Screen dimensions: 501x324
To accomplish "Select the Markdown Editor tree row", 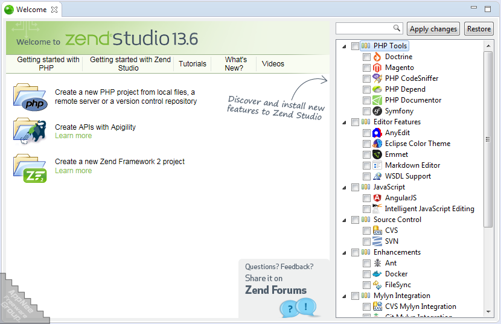I will click(412, 165).
